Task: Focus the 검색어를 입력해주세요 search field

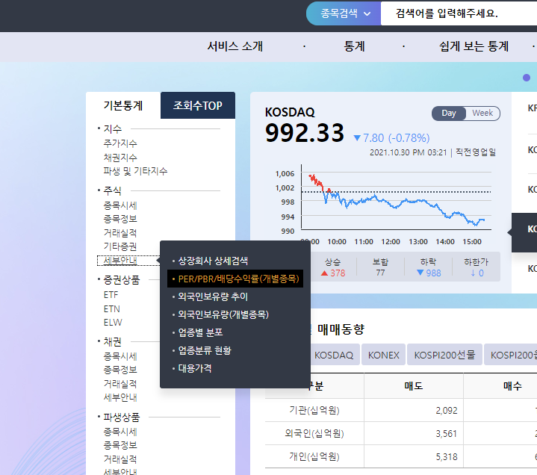Action: tap(459, 13)
